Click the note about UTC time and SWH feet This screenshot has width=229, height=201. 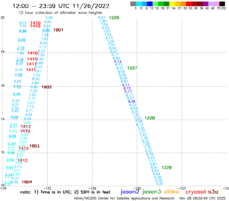pyautogui.click(x=65, y=192)
